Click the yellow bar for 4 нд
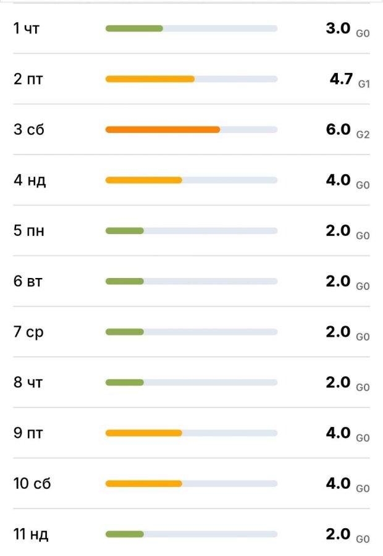 click(x=143, y=180)
